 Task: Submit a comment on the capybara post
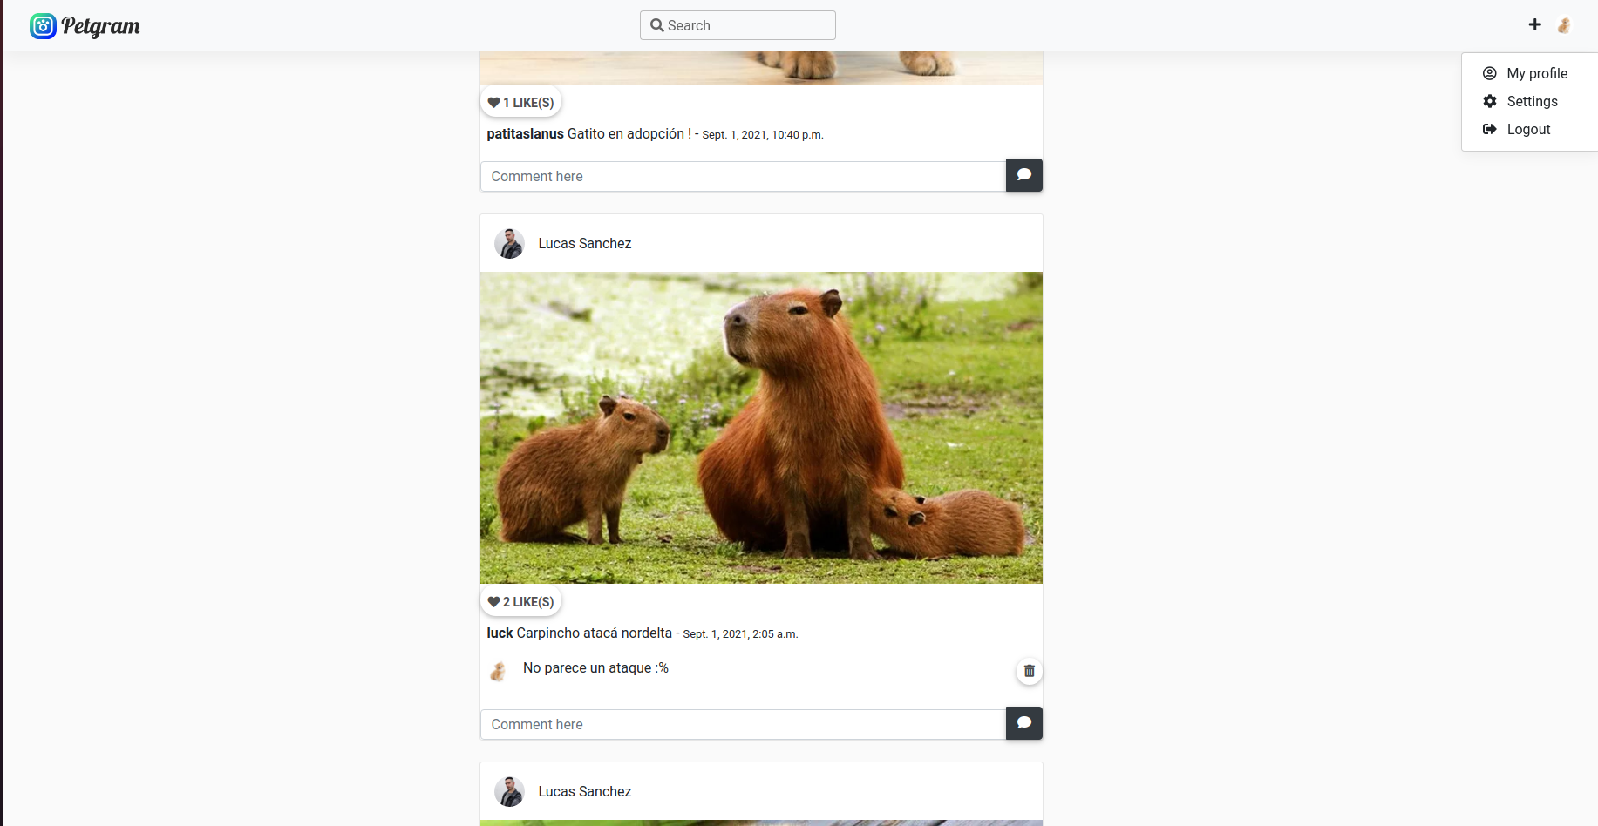click(1023, 723)
